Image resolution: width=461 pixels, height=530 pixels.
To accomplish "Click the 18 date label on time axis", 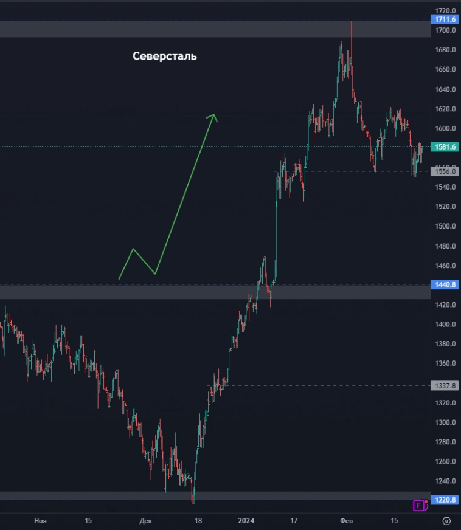I will pos(198,521).
